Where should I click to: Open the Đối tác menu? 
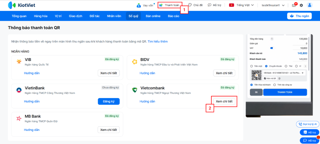pyautogui.click(x=95, y=16)
